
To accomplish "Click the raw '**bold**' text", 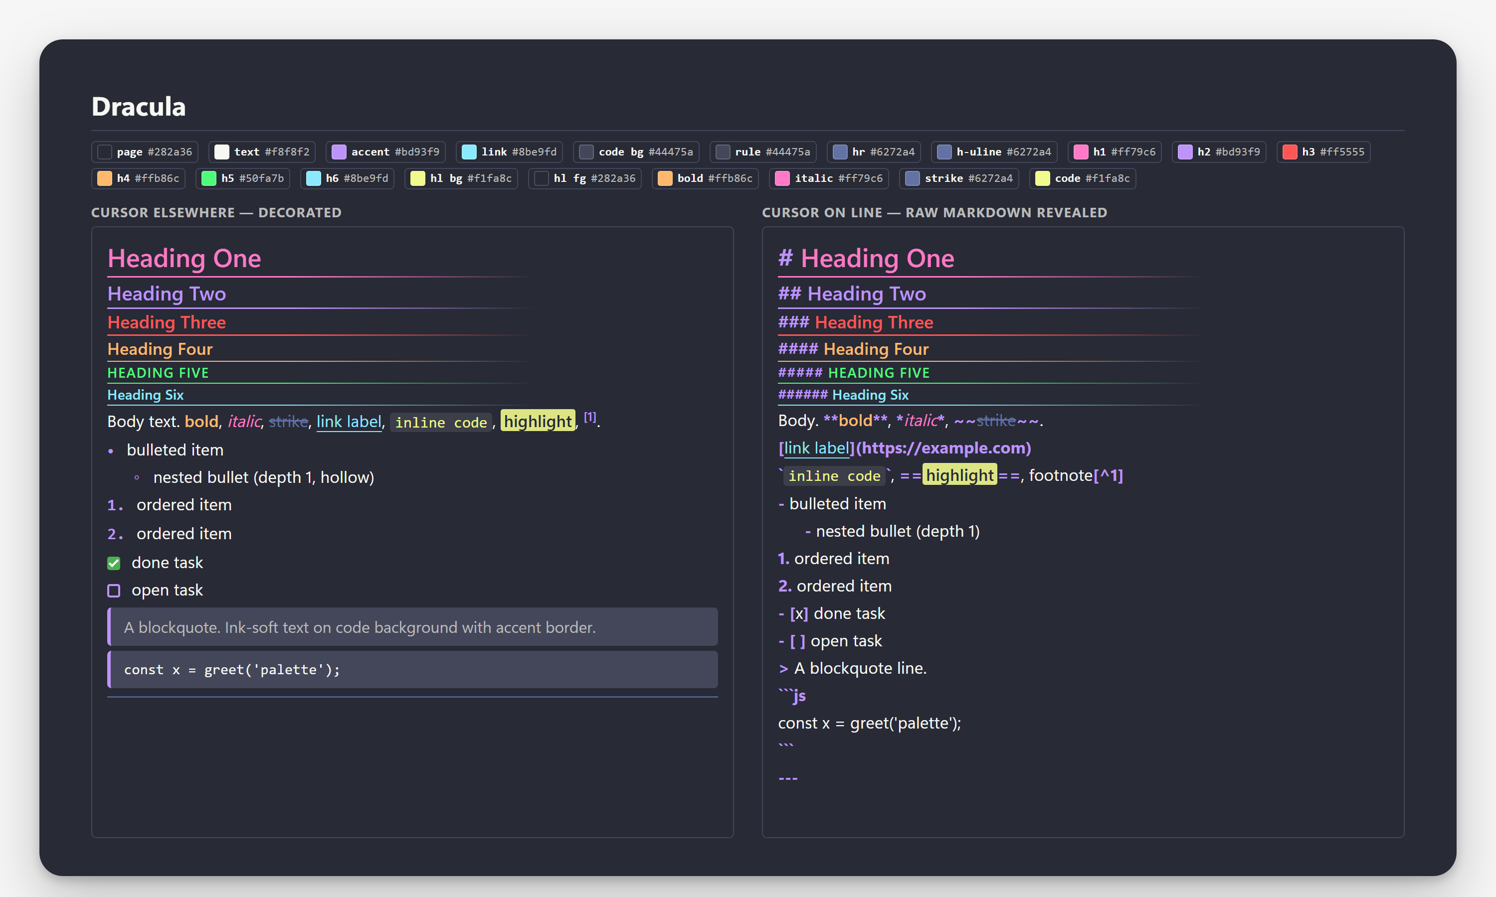I will [856, 421].
